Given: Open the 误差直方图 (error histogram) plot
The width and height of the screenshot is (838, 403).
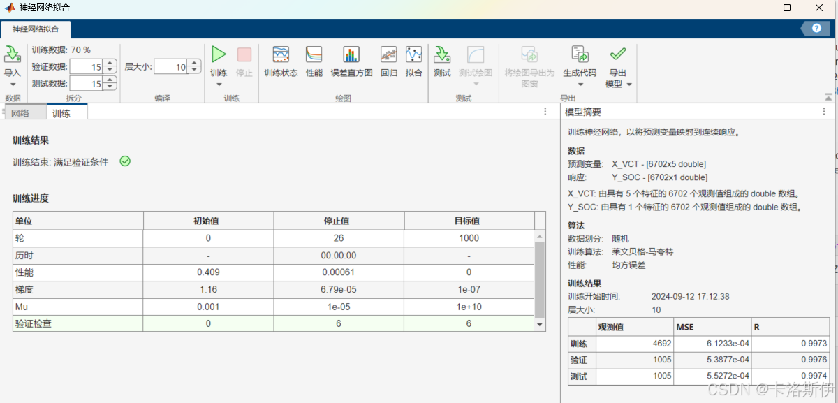Looking at the screenshot, I should point(351,54).
